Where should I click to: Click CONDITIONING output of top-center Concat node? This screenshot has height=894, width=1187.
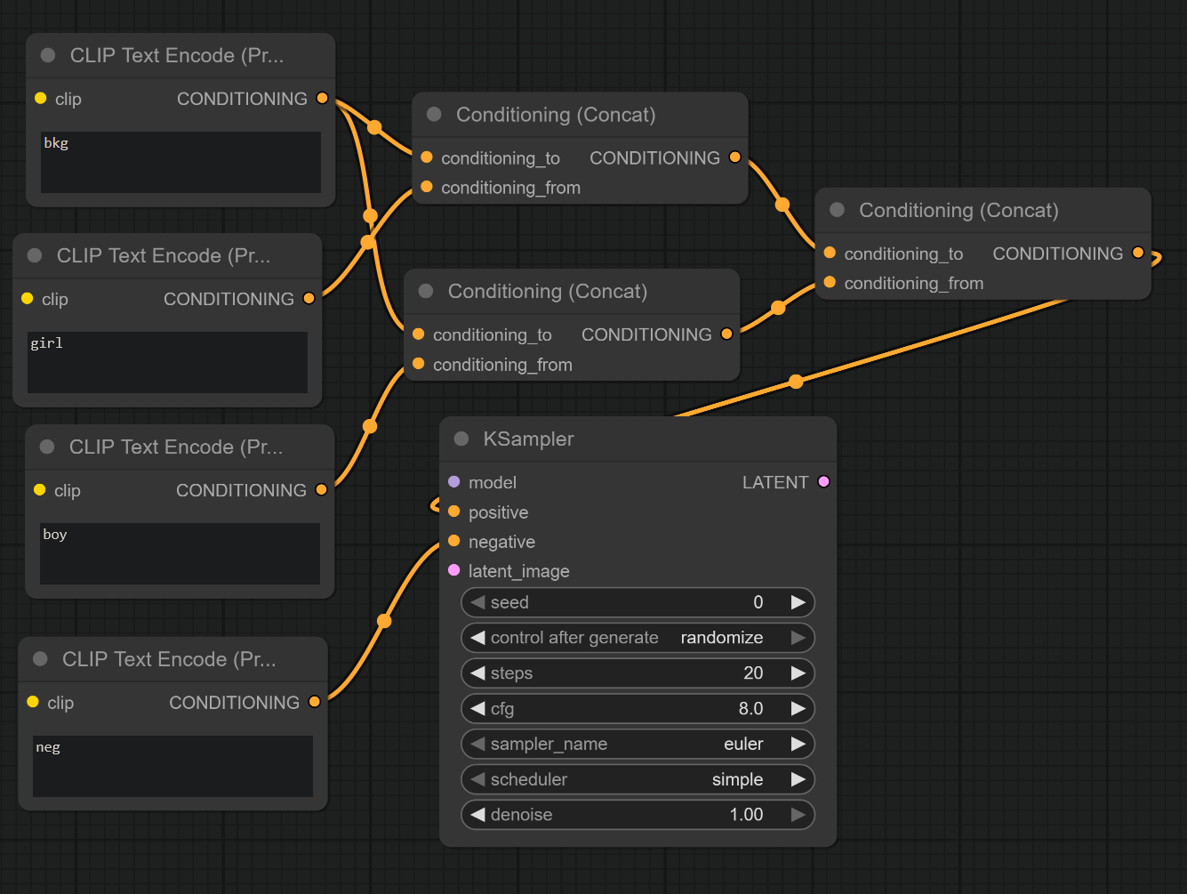coord(734,157)
